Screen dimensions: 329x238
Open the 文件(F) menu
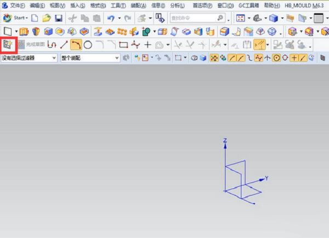pyautogui.click(x=18, y=5)
